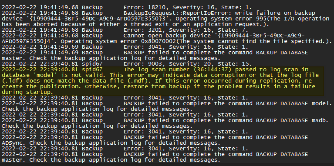Select the Error: 3201, State: 7 line
Screen dimensions: 334x166
click(125, 30)
